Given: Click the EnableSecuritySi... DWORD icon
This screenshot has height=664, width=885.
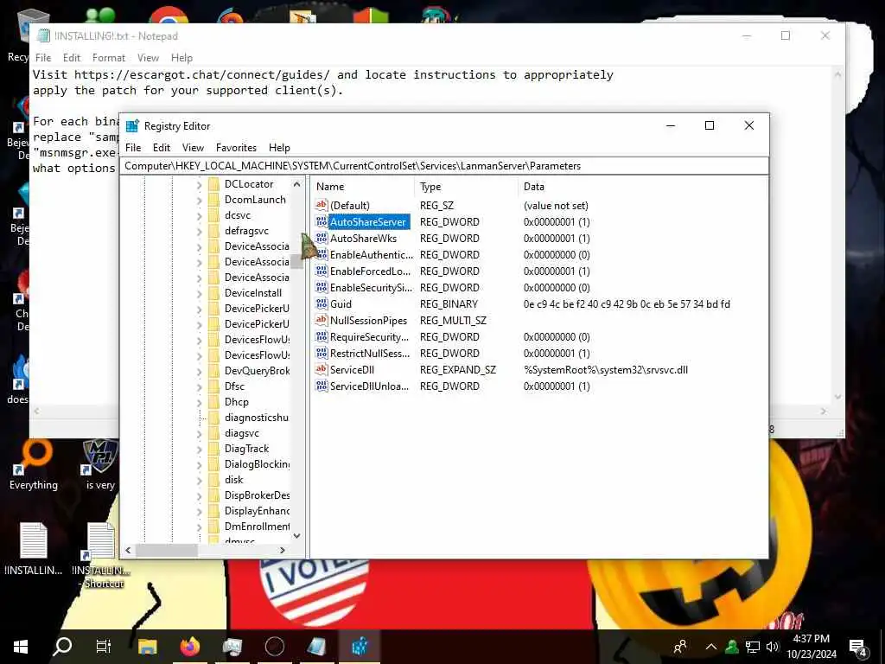Looking at the screenshot, I should tap(322, 287).
